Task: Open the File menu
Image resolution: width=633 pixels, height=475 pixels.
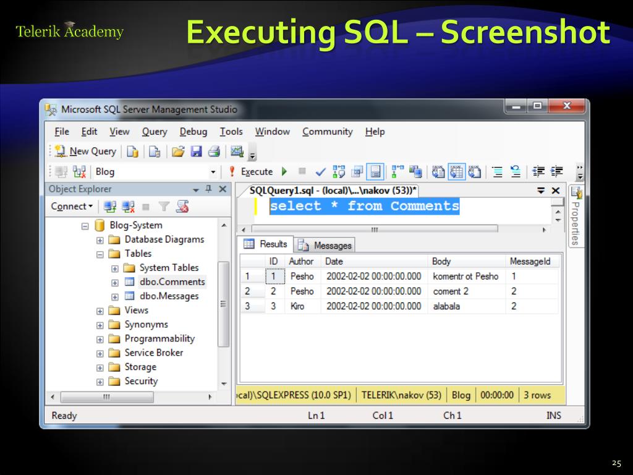Action: click(62, 132)
